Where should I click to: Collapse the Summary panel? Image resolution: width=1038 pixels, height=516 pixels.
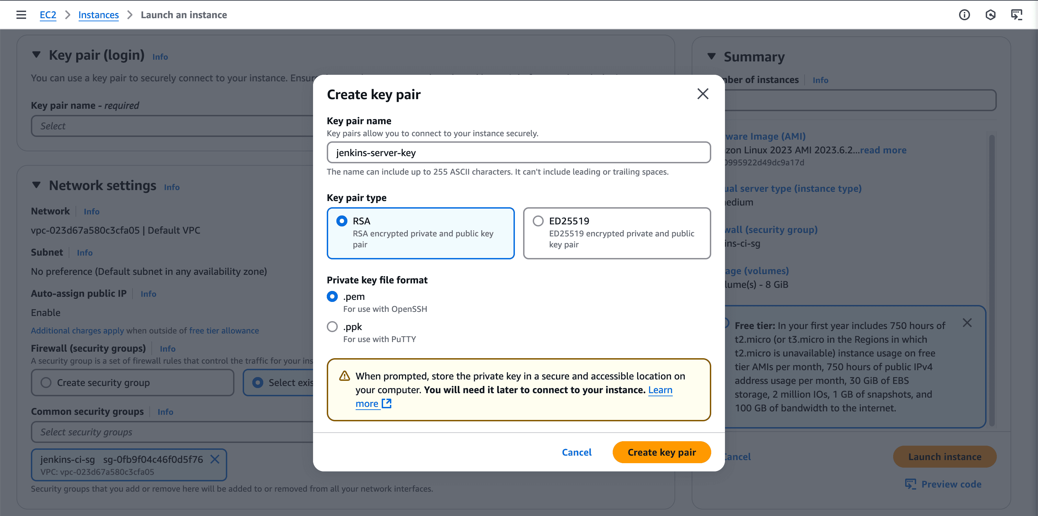pos(712,57)
